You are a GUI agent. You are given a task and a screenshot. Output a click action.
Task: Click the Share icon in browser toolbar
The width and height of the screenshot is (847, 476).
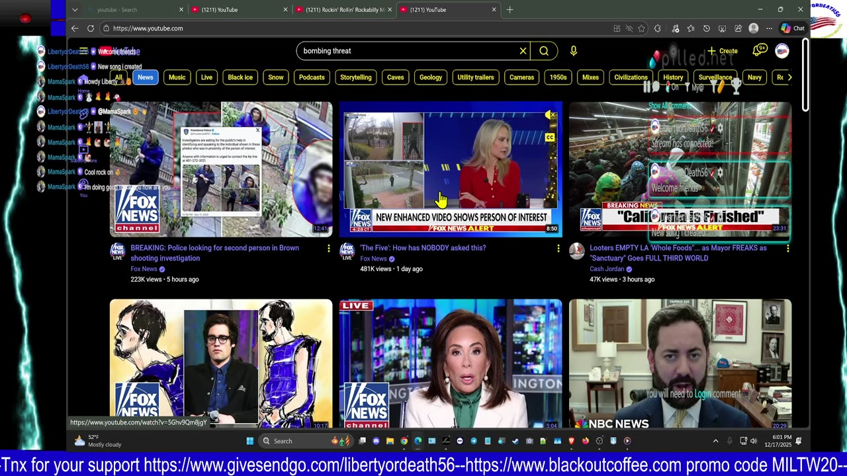tap(738, 28)
